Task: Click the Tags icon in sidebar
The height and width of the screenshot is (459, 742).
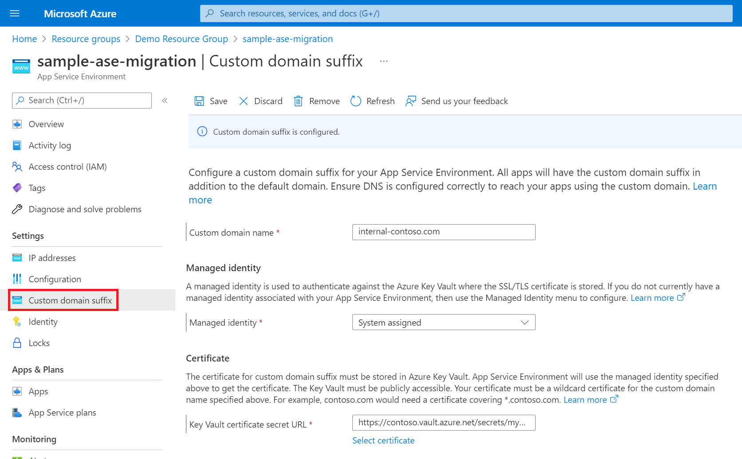Action: pos(17,188)
